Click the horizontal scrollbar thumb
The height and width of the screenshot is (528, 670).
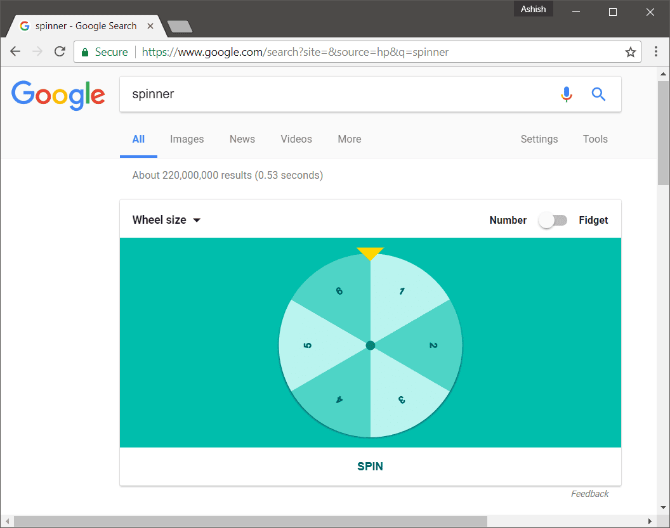point(251,521)
